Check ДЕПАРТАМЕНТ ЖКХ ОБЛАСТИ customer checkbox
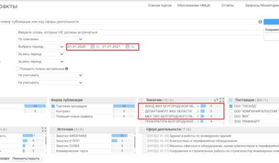 coord(142,111)
